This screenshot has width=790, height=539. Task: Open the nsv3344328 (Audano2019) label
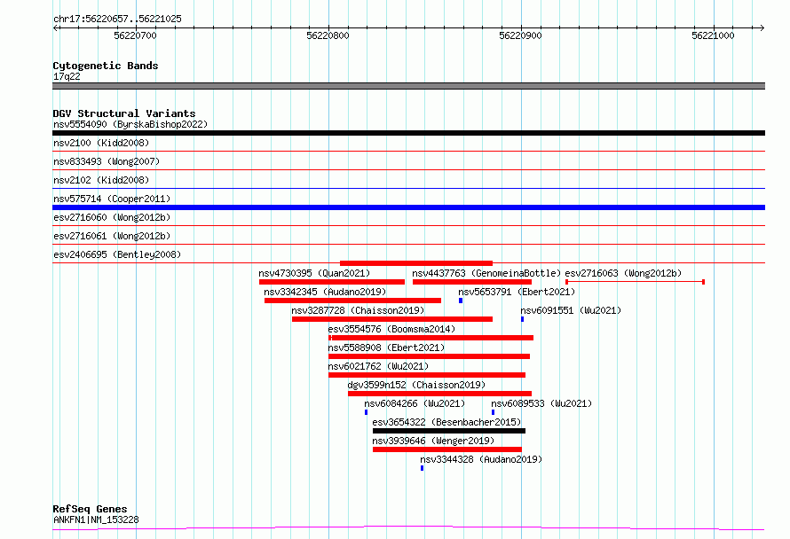(x=481, y=459)
